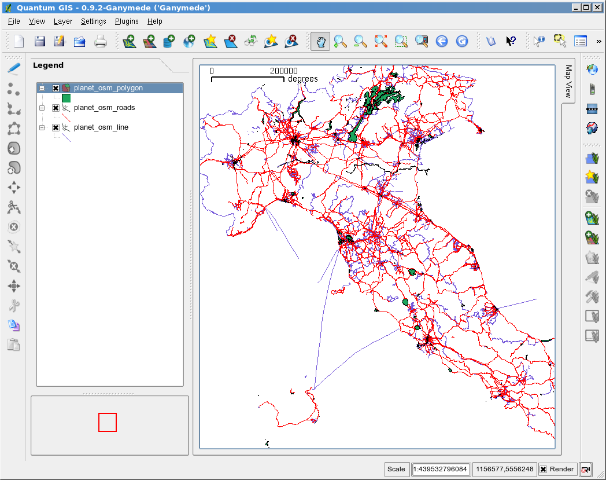Add a raster layer

(x=150, y=41)
